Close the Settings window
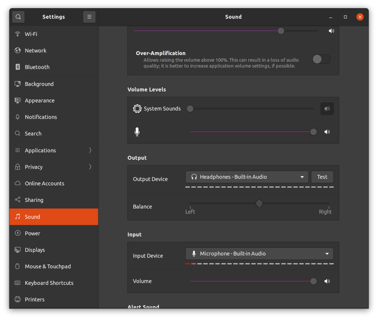 click(x=360, y=17)
